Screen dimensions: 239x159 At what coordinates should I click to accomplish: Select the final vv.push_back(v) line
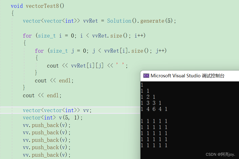click(x=46, y=155)
